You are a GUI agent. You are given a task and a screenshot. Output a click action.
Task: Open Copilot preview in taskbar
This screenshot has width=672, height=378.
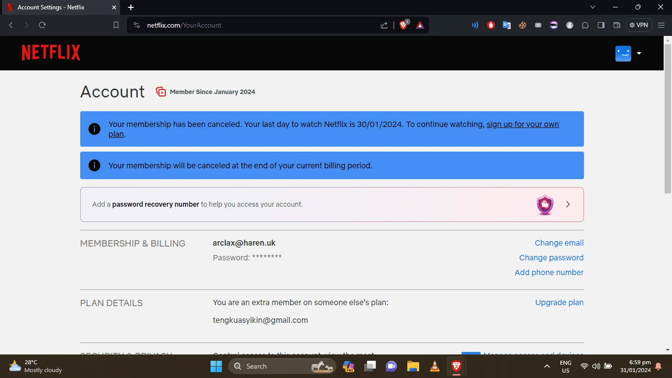(x=349, y=366)
